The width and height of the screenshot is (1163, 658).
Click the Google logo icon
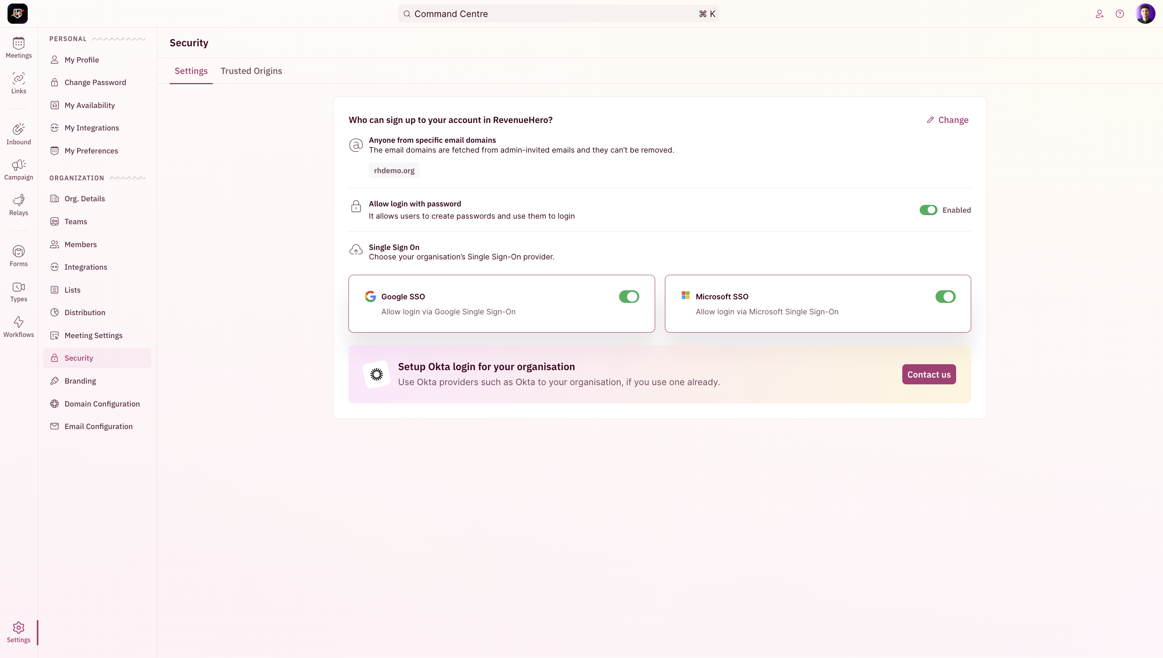(370, 297)
